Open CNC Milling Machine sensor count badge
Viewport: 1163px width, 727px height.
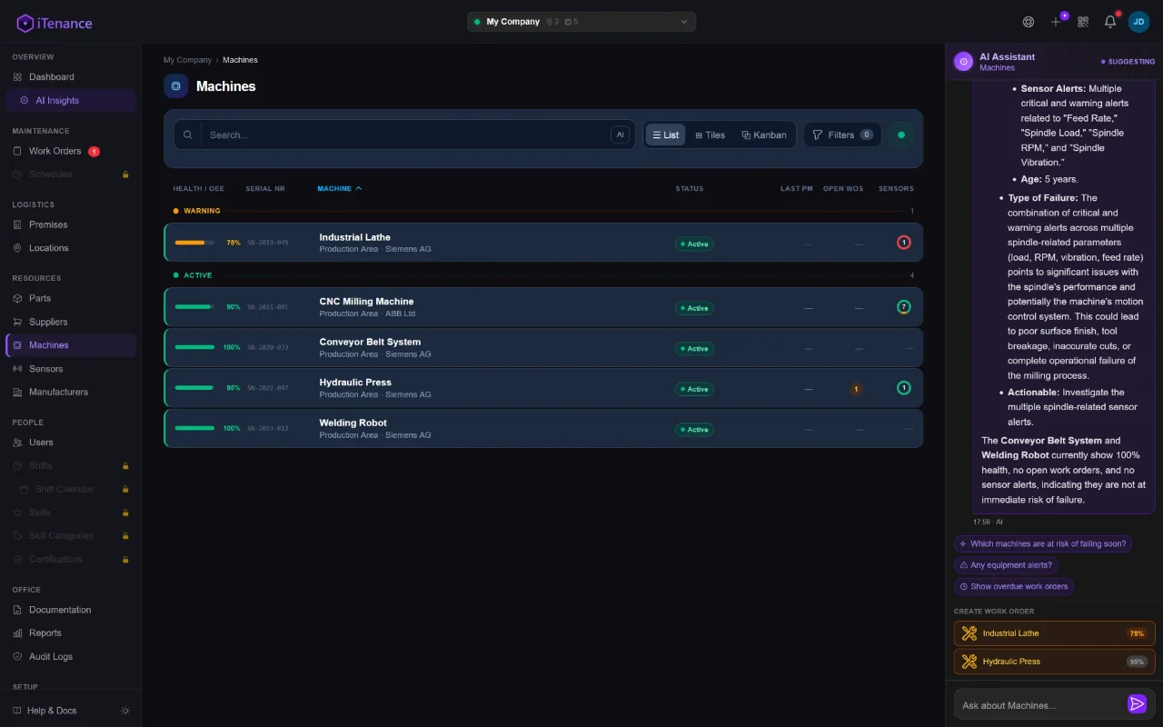click(903, 307)
